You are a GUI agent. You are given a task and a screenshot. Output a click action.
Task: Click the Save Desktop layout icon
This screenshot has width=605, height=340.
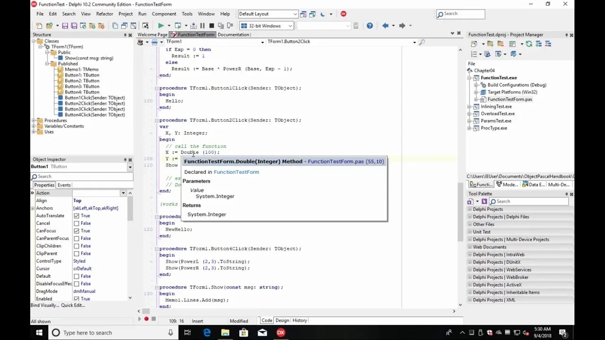303,14
